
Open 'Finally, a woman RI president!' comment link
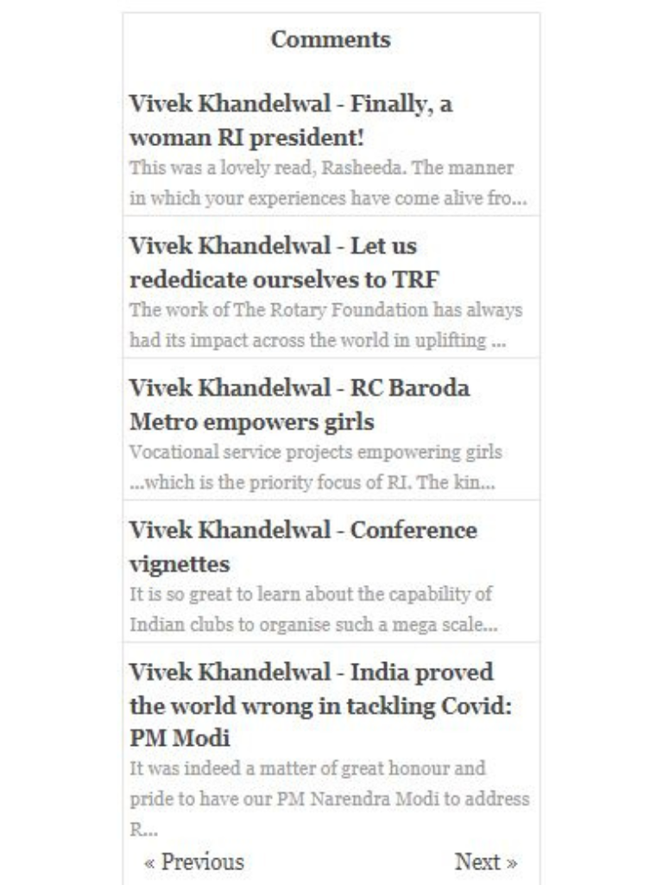pyautogui.click(x=291, y=120)
